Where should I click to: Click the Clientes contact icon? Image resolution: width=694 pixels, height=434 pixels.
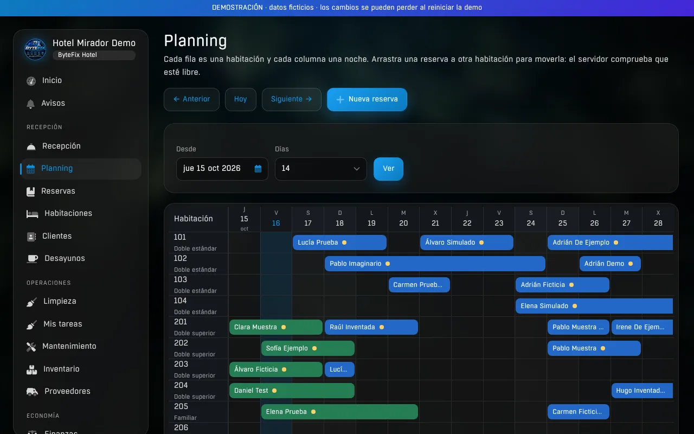tap(31, 237)
